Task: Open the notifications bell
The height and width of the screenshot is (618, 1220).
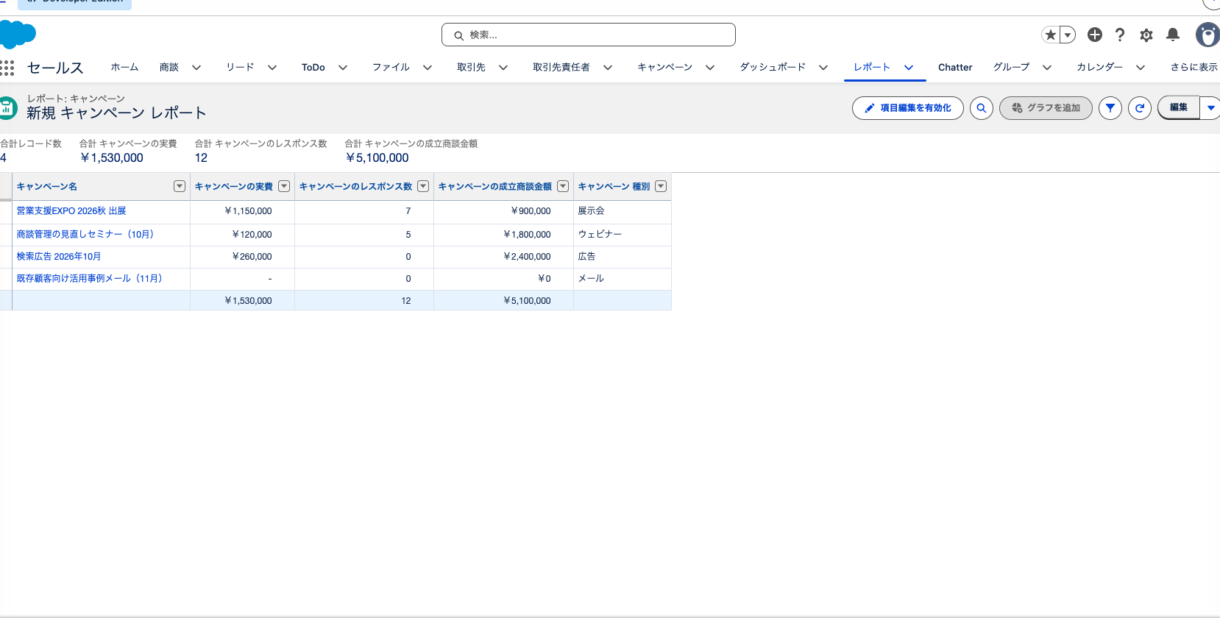Action: coord(1173,35)
